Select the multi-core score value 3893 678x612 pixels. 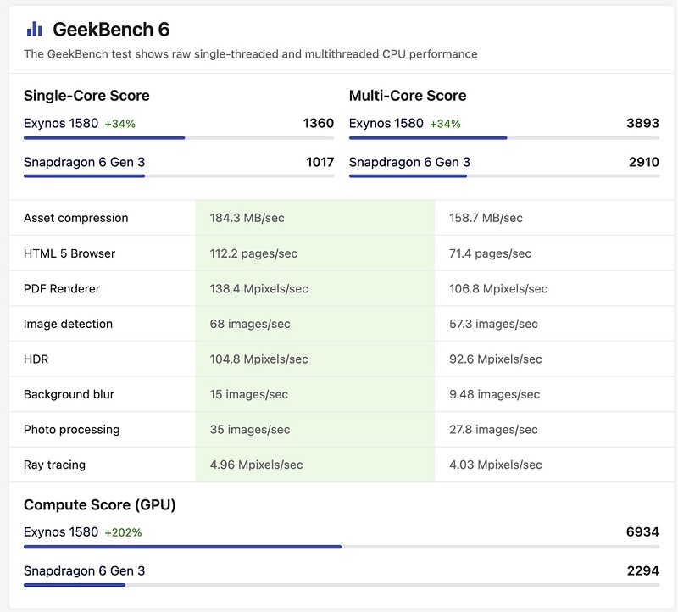point(643,123)
